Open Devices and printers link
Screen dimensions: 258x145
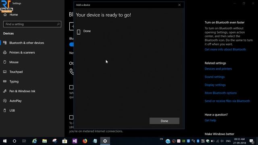(x=218, y=69)
